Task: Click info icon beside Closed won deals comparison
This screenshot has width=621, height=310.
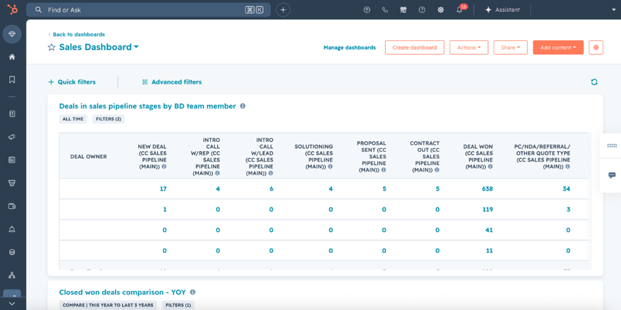Action: 193,292
